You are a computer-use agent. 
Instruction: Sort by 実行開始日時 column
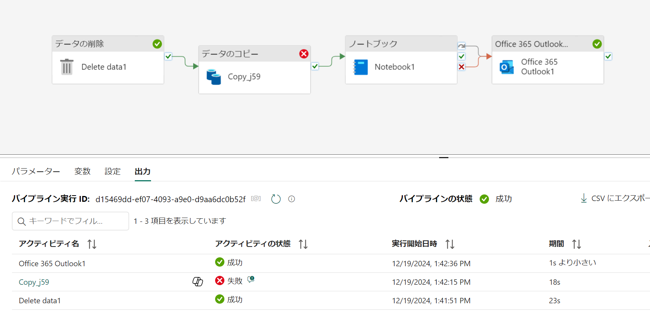[450, 244]
